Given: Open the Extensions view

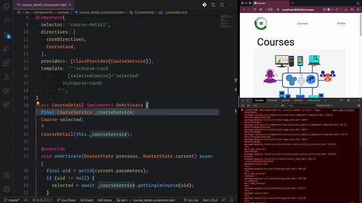Looking at the screenshot, I should pos(6,63).
